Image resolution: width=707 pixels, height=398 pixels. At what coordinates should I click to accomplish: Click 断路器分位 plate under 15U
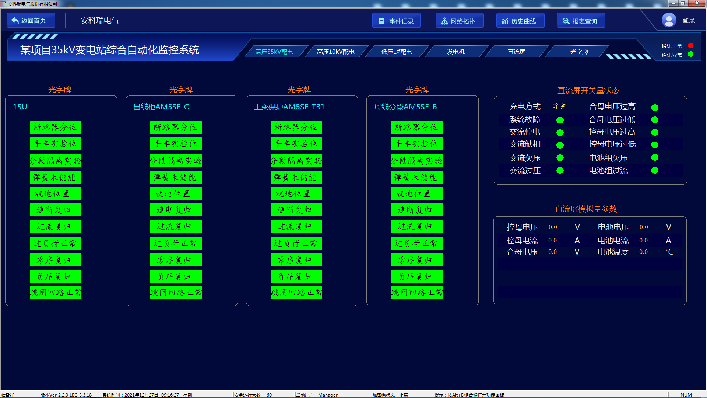pyautogui.click(x=55, y=127)
